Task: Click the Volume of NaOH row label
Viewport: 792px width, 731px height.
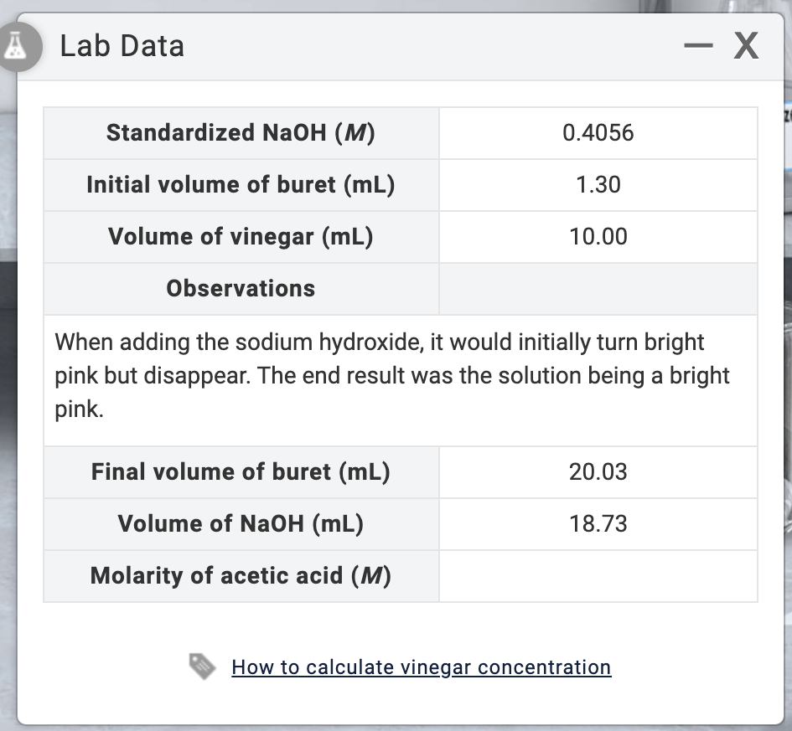Action: pyautogui.click(x=241, y=523)
